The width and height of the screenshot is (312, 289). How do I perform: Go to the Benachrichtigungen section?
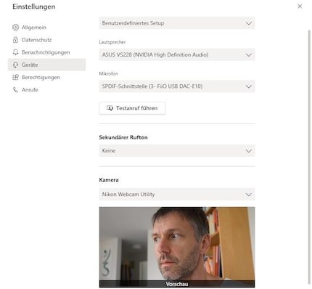tap(46, 52)
